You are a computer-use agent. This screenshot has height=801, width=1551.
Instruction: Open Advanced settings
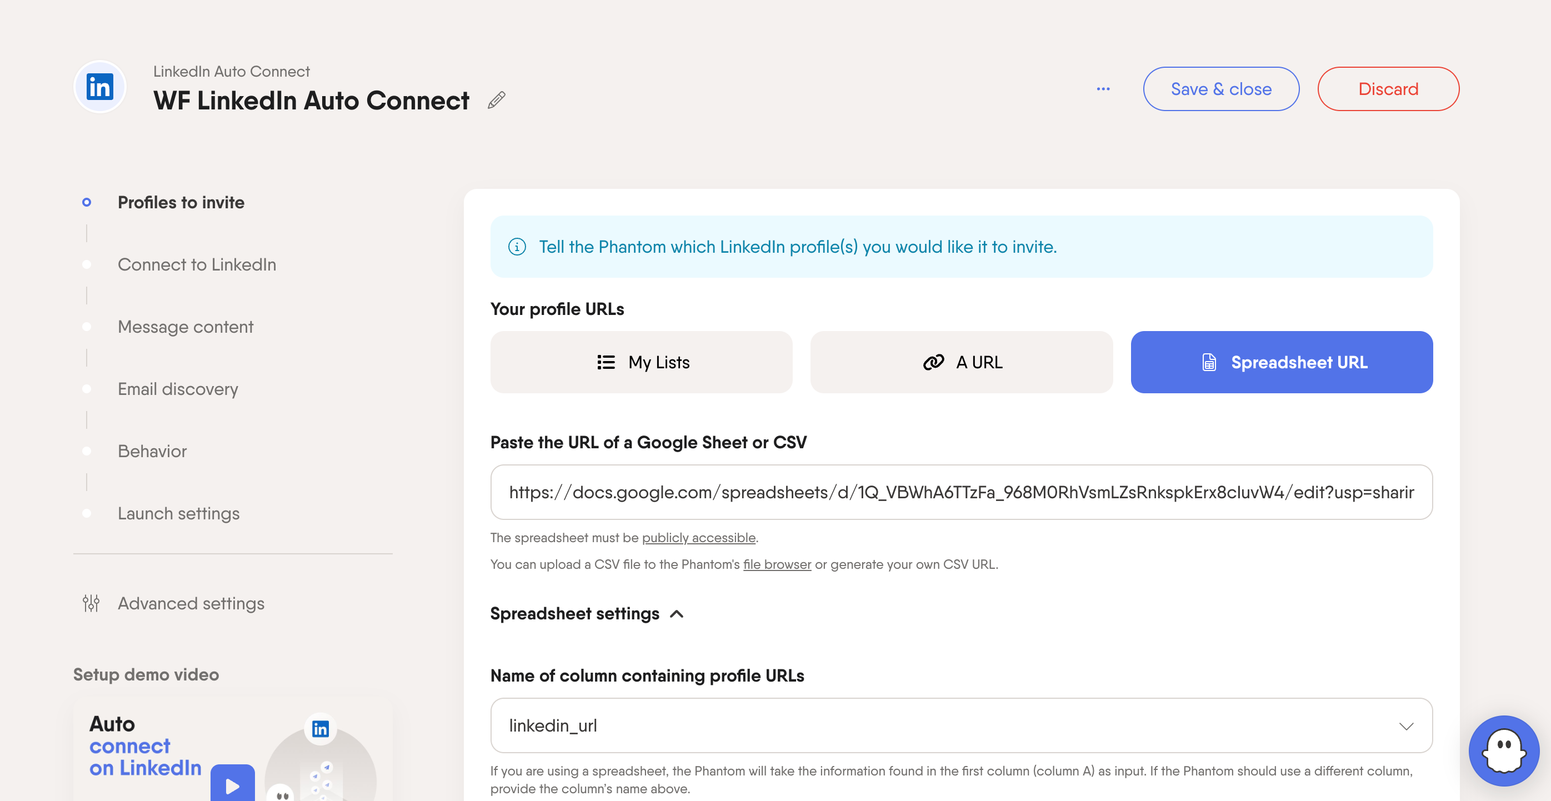click(191, 603)
